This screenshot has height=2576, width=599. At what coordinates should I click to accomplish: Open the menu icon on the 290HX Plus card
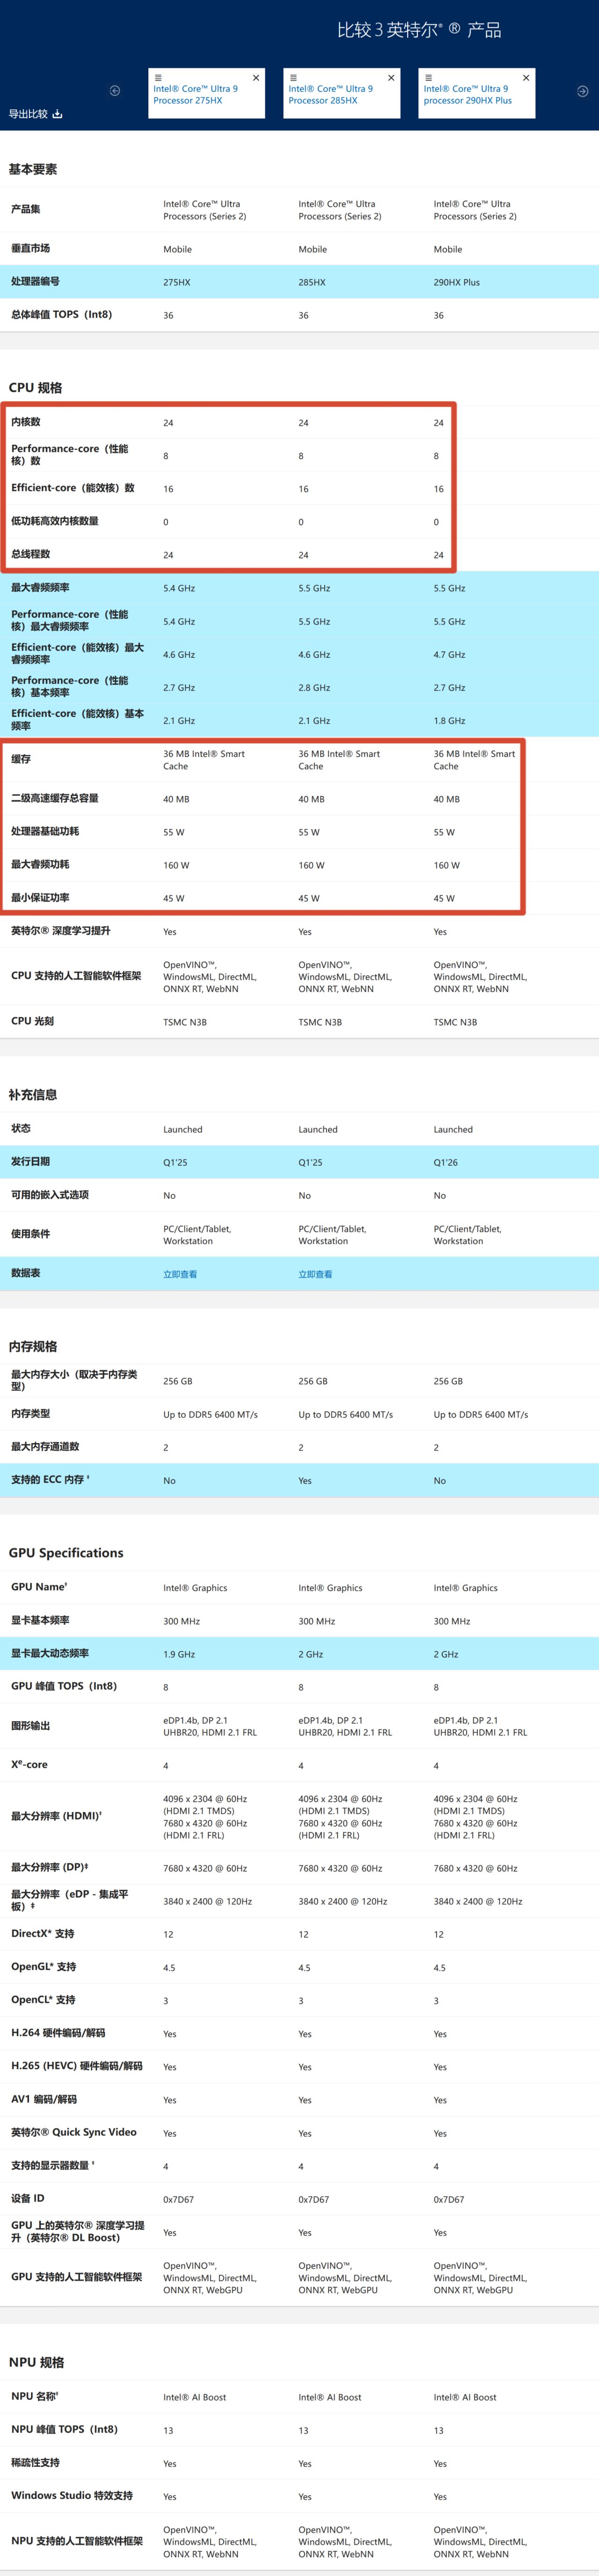click(428, 77)
